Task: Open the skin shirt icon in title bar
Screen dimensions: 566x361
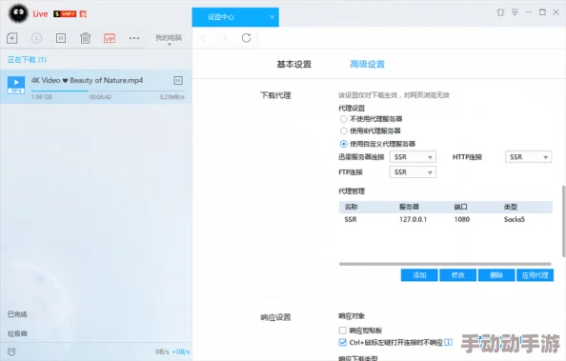Action: tap(500, 12)
